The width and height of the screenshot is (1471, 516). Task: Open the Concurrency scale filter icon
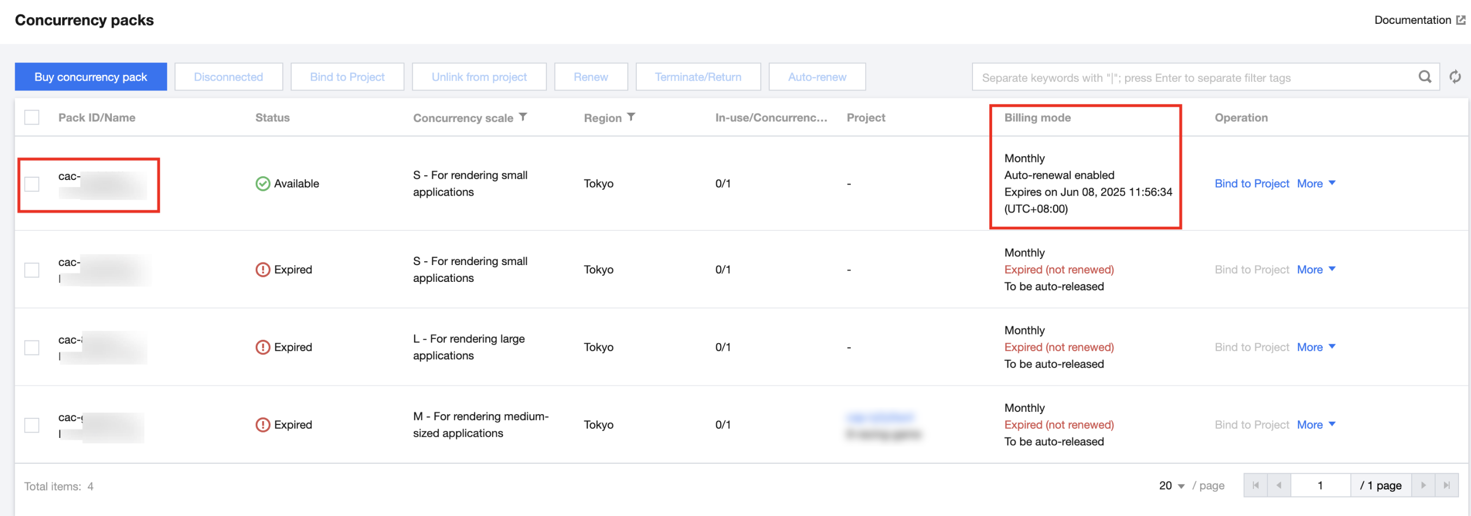[x=522, y=117]
